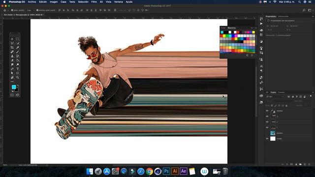Select the Move tool
The height and width of the screenshot is (177, 315).
click(12, 39)
